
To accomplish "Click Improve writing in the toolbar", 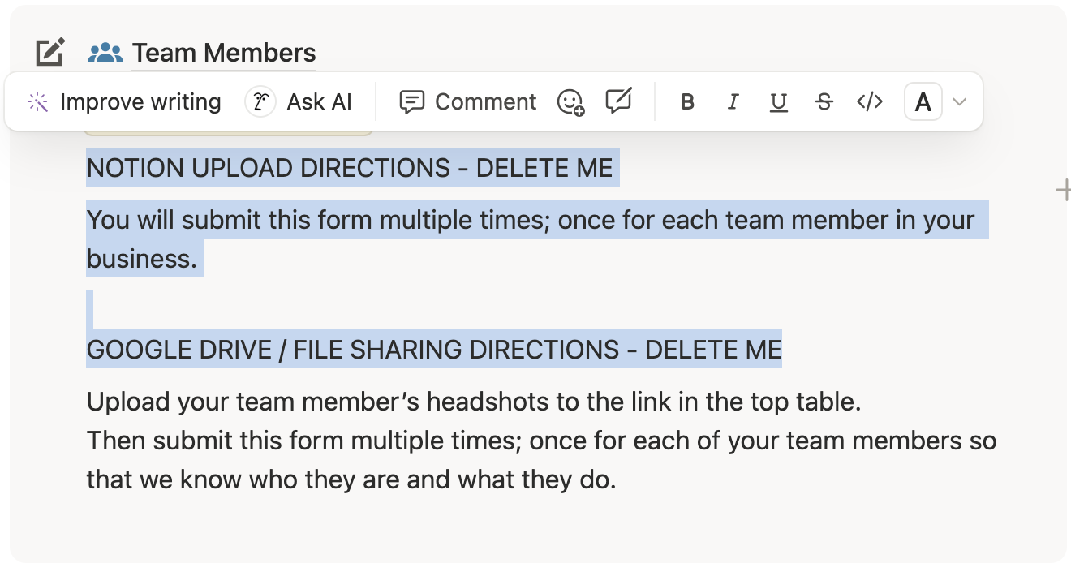I will [x=124, y=102].
